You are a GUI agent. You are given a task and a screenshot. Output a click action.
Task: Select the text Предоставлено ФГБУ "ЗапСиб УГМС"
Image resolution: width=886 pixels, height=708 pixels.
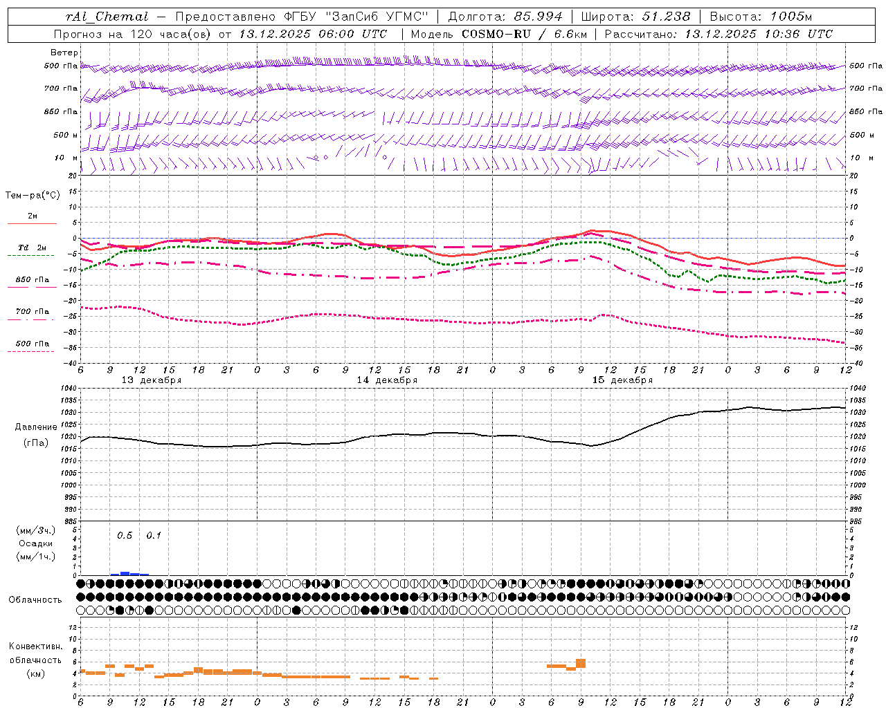(x=302, y=17)
